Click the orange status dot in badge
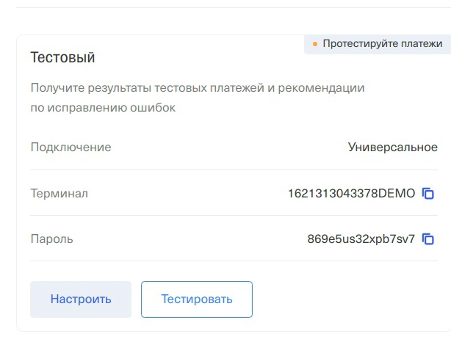 315,44
